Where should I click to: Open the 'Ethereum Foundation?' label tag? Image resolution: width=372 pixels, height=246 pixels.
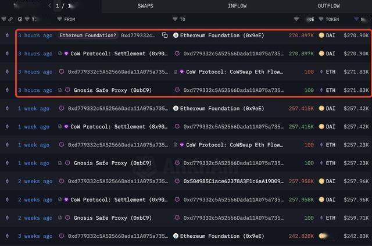click(88, 35)
